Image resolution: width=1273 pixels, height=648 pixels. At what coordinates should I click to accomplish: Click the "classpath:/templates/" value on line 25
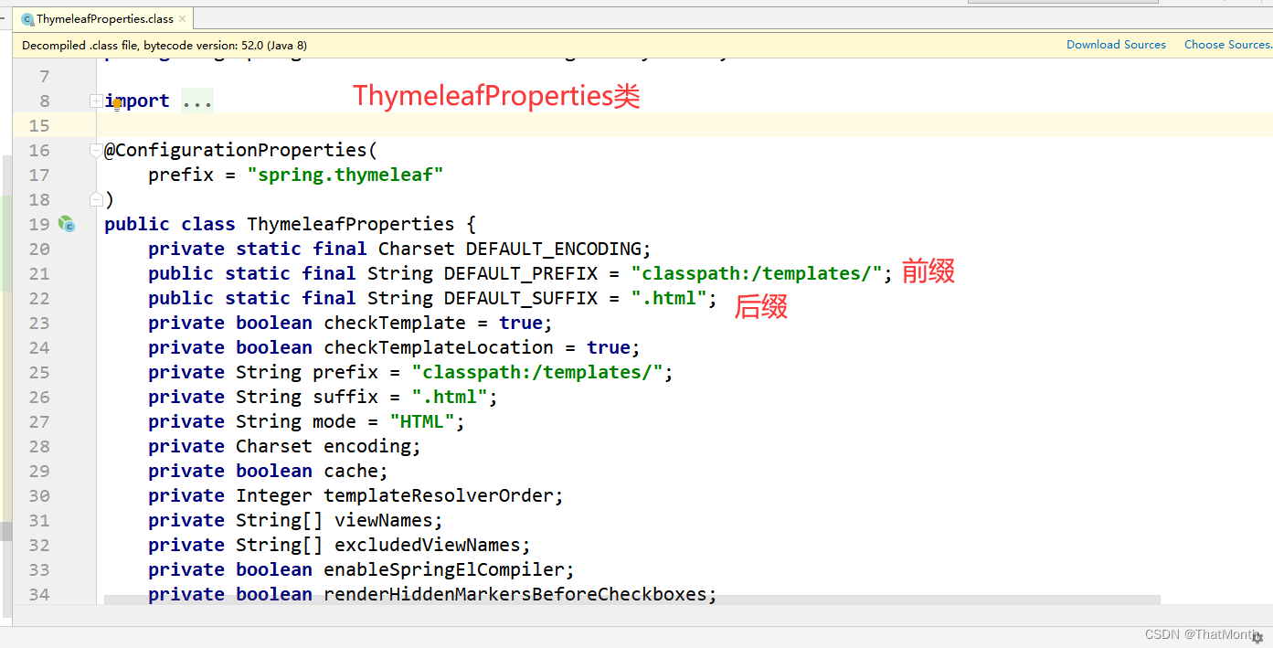(537, 372)
